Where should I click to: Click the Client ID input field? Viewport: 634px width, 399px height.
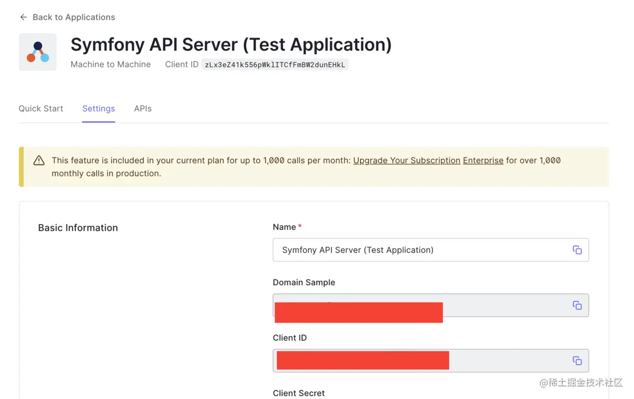click(x=494, y=360)
